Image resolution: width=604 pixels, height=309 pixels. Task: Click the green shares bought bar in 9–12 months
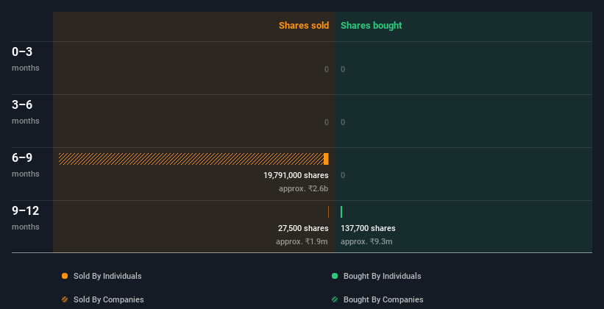pyautogui.click(x=341, y=212)
